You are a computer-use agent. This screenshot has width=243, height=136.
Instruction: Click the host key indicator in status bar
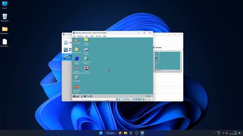(148, 99)
